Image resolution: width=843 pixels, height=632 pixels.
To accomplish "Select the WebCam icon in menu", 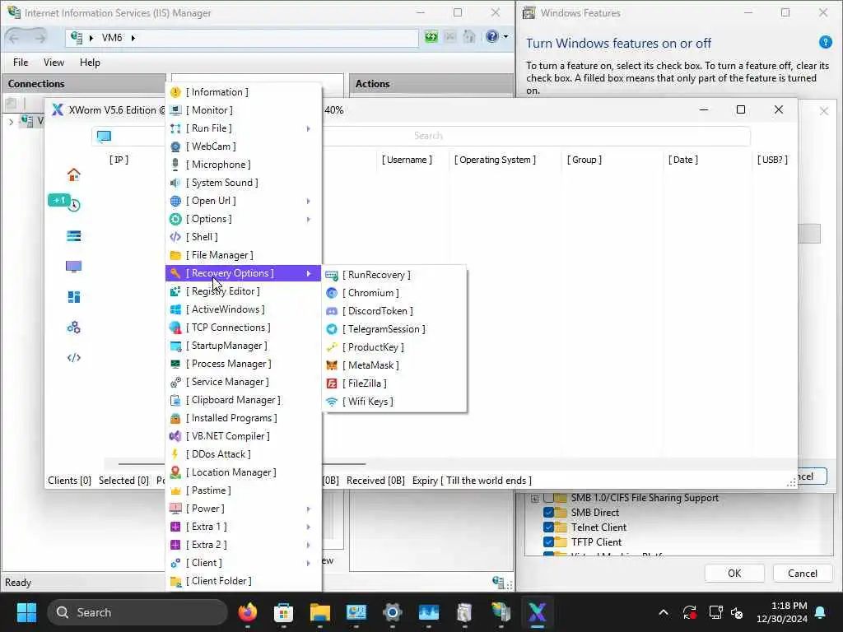I will [175, 146].
